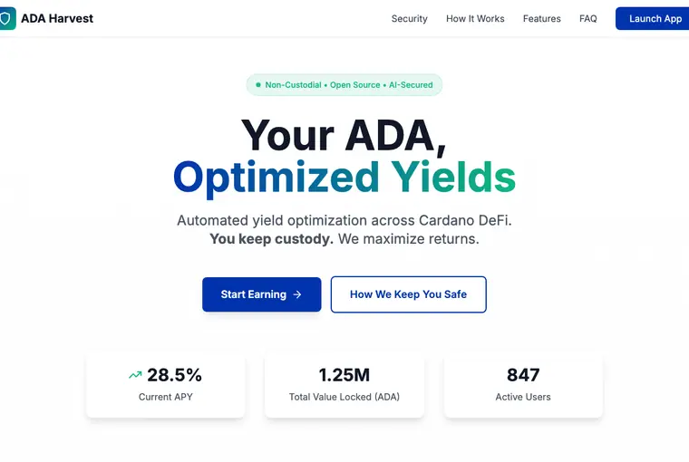Go to How It Works section
Screen dimensions: 689x462
(x=475, y=18)
